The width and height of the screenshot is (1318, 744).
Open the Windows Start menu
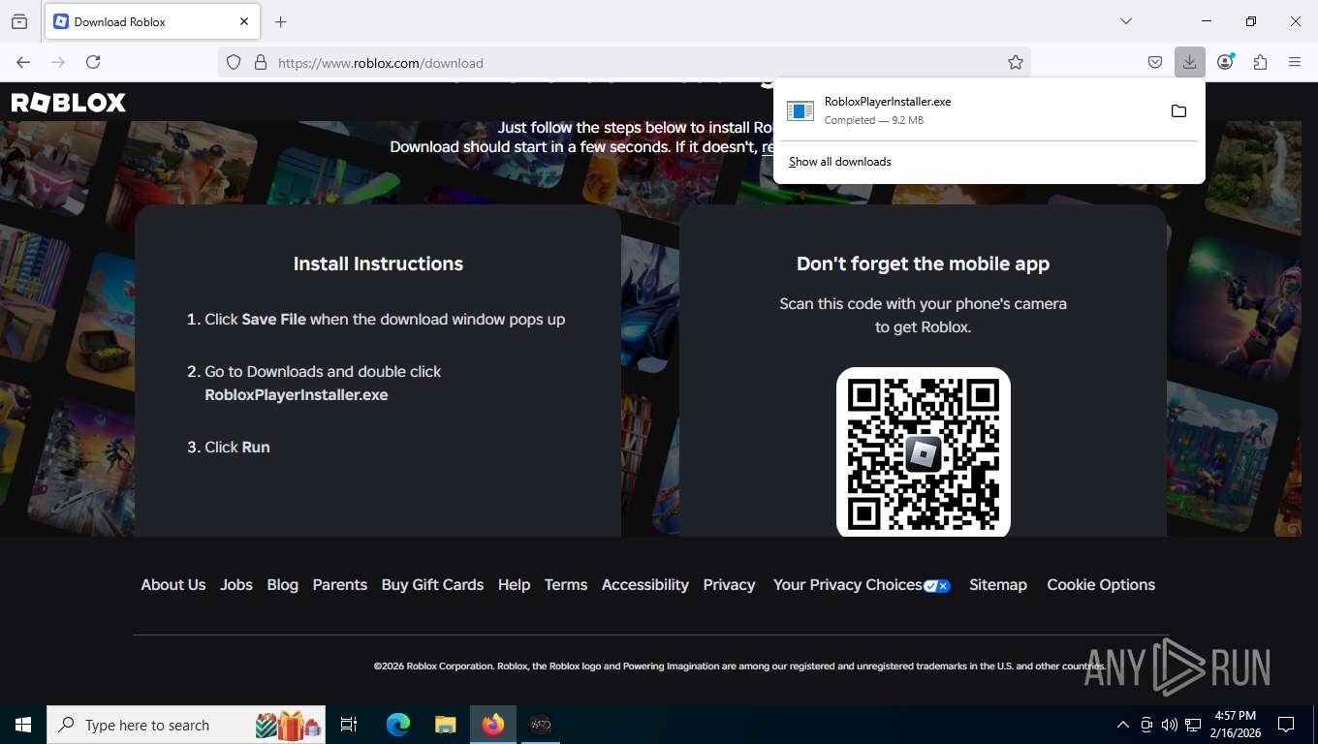(x=23, y=725)
